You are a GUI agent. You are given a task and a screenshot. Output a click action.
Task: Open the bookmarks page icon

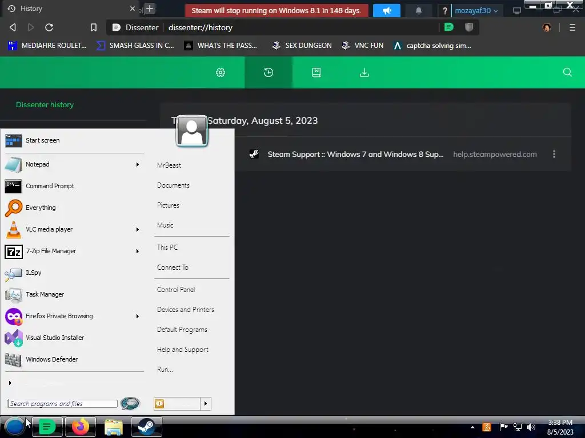[316, 72]
